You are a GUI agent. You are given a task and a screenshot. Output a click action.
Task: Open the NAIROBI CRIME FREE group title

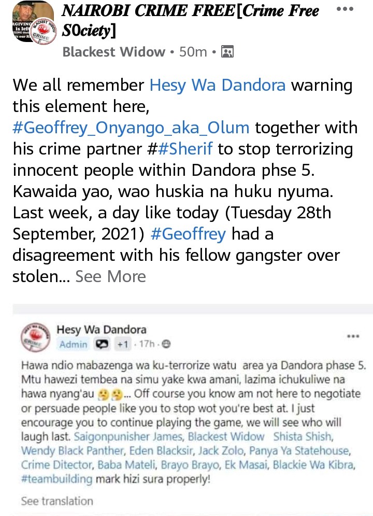(x=190, y=20)
